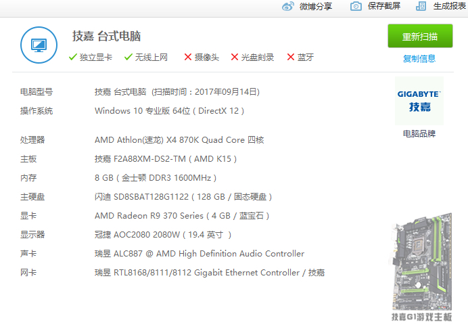The width and height of the screenshot is (468, 333).
Task: Click 瑞昱 ALC887 audio controller value
Action: [200, 254]
